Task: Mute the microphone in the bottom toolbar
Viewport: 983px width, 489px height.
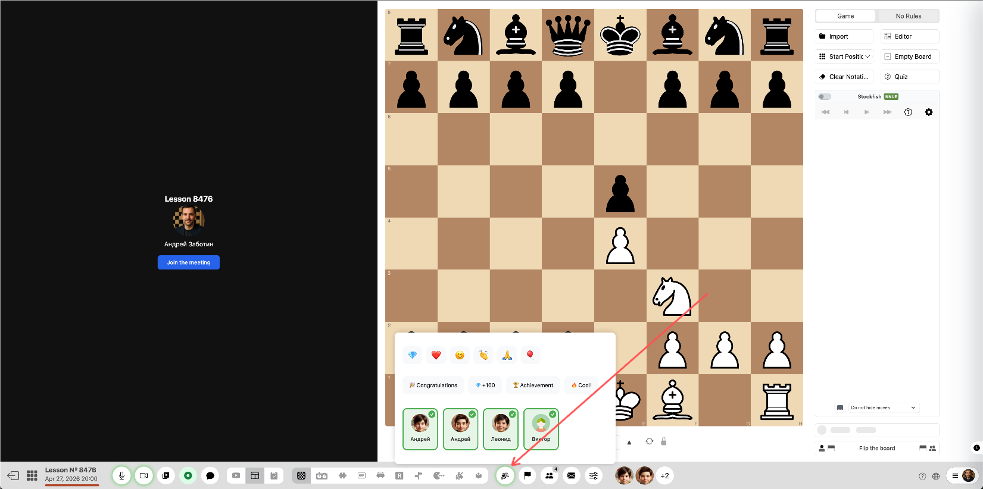Action: click(121, 475)
